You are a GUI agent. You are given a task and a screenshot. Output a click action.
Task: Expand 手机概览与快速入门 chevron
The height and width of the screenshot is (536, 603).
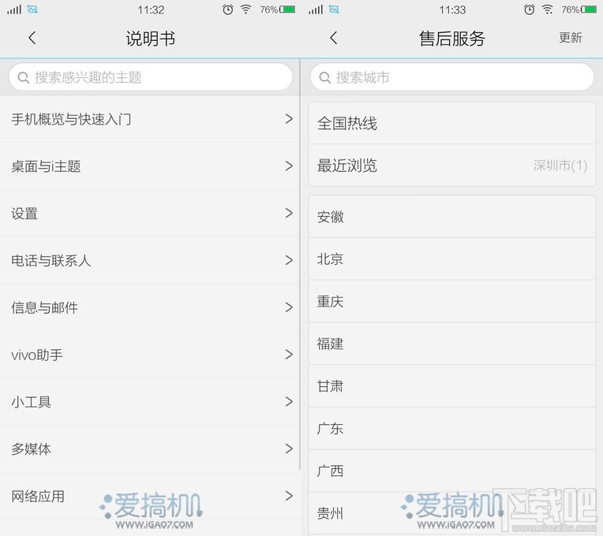pos(289,119)
